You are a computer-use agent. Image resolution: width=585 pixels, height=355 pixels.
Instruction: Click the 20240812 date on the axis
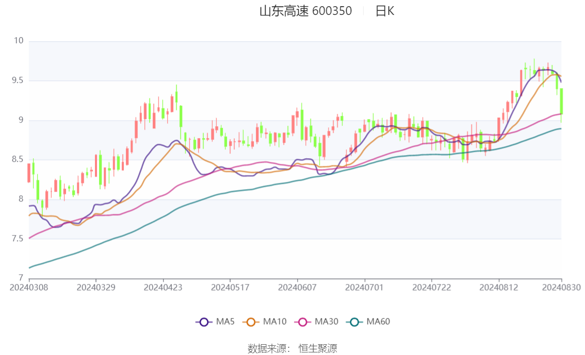[x=499, y=288]
